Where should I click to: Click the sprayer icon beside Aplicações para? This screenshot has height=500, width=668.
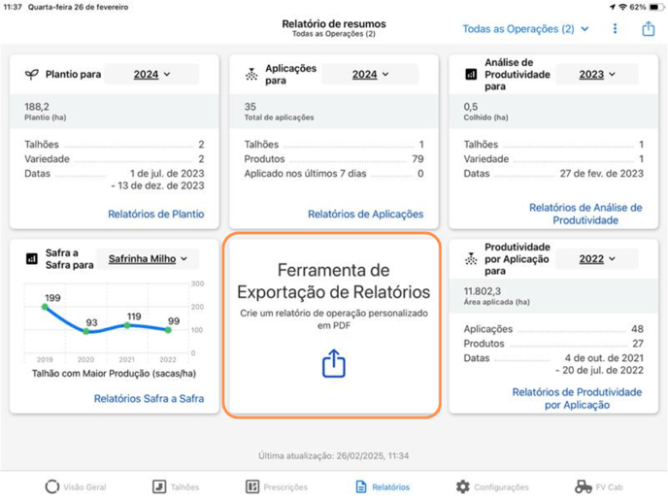click(251, 75)
